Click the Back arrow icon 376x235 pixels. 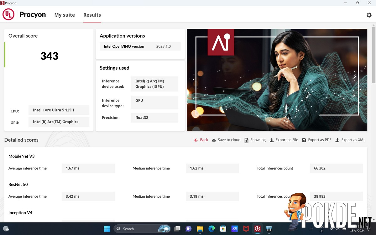[x=196, y=140]
